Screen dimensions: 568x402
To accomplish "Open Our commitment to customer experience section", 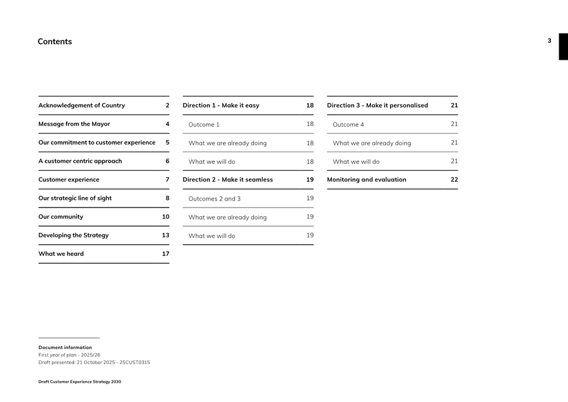I will click(97, 143).
